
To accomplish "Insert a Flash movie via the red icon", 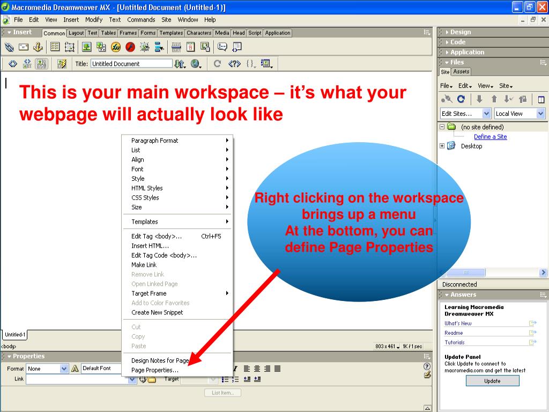I will pos(130,47).
